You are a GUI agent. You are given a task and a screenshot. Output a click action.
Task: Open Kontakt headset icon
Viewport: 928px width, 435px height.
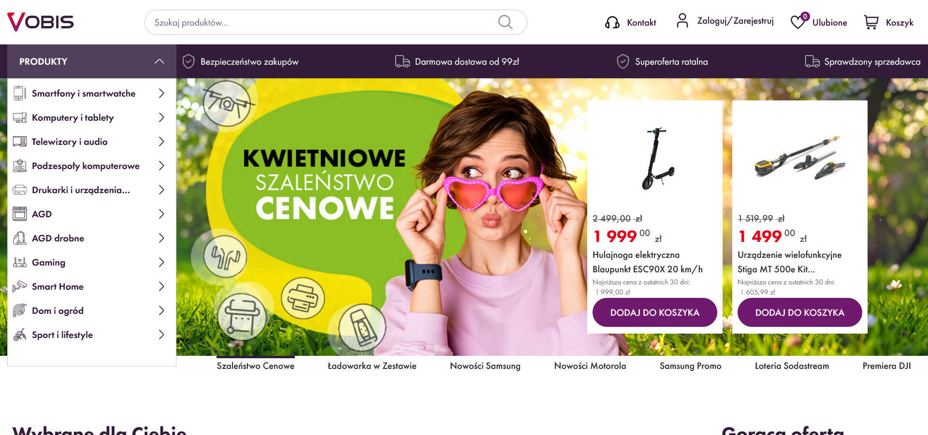[x=612, y=22]
